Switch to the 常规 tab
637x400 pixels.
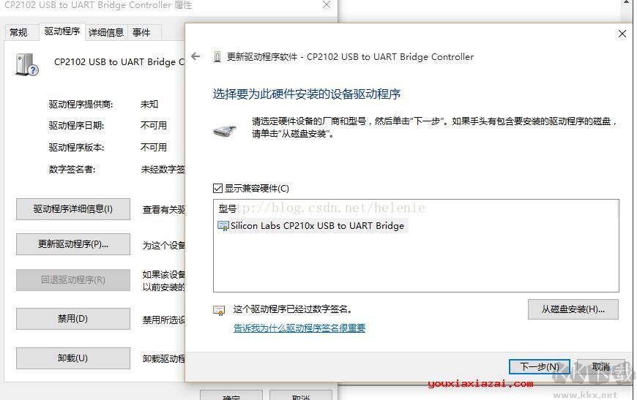(x=18, y=32)
